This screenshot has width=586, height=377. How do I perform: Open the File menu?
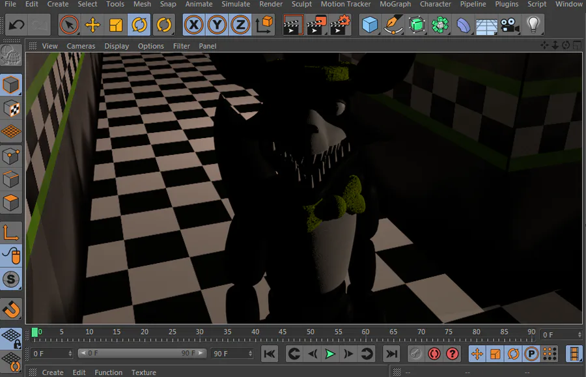pos(10,4)
